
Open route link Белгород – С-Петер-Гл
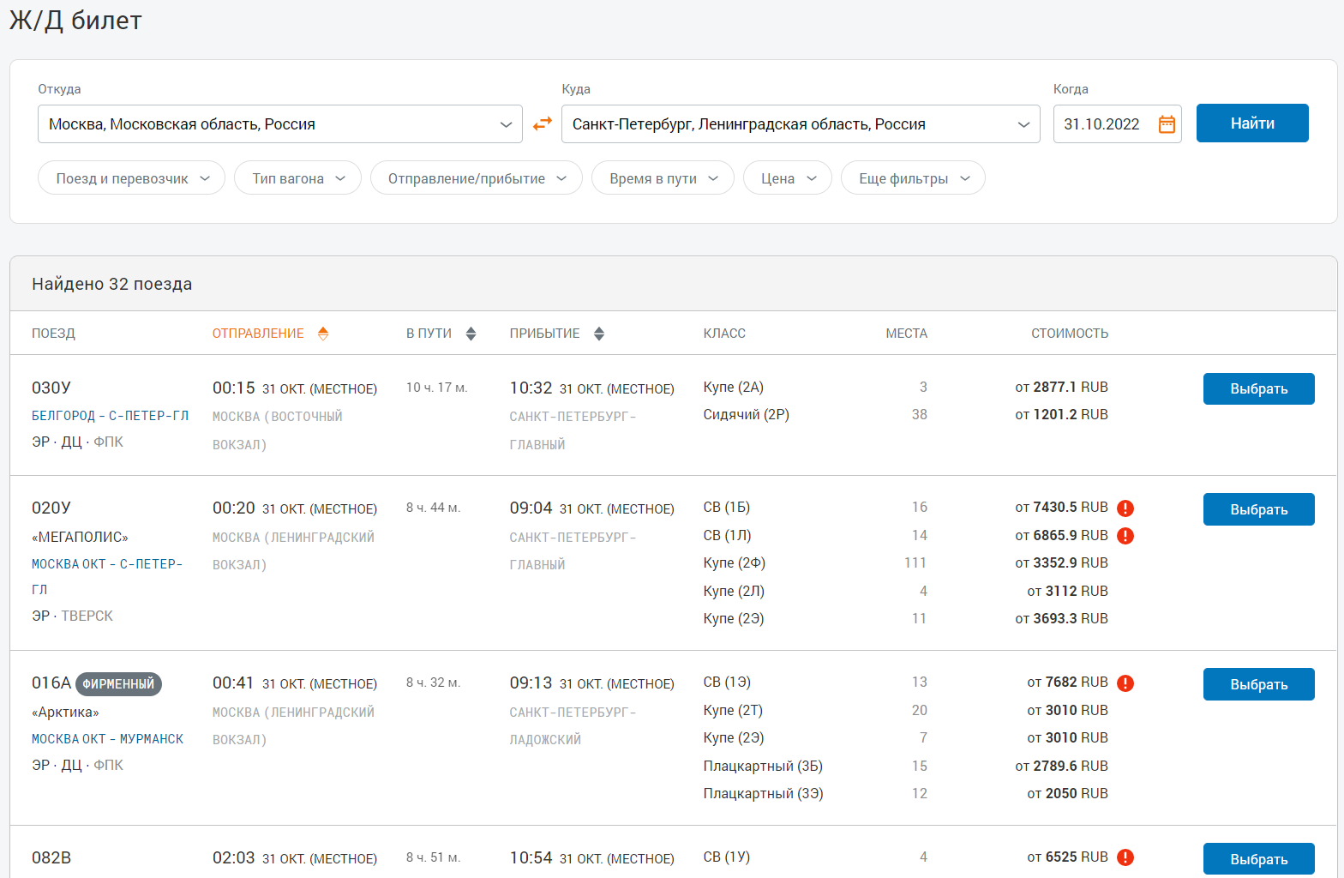[110, 416]
